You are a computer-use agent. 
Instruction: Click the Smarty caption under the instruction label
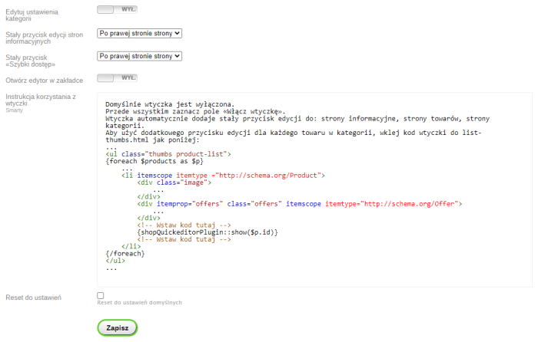[15, 110]
